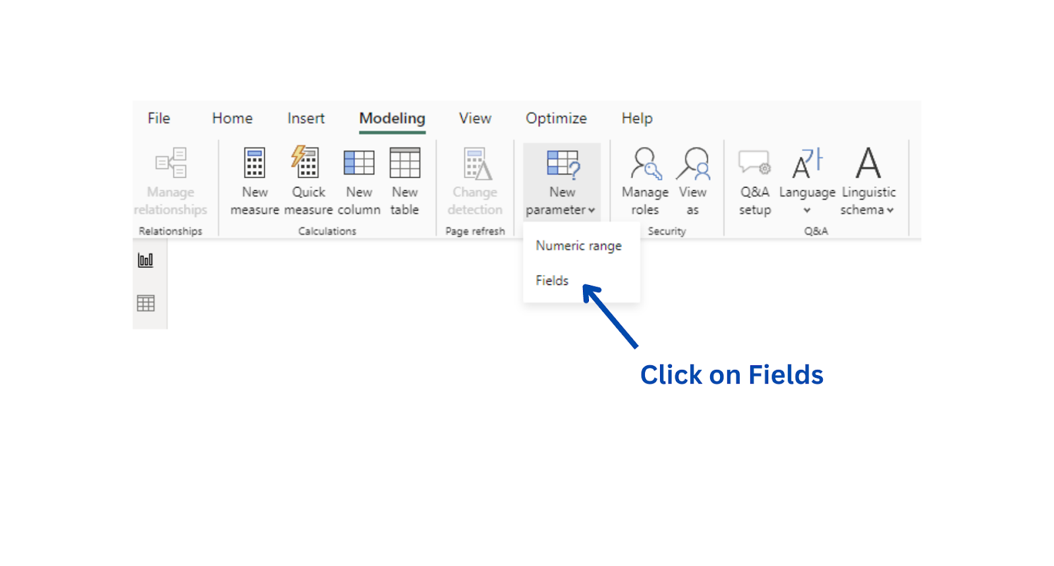The width and height of the screenshot is (1054, 566).
Task: Open Manage roles
Action: pyautogui.click(x=645, y=181)
